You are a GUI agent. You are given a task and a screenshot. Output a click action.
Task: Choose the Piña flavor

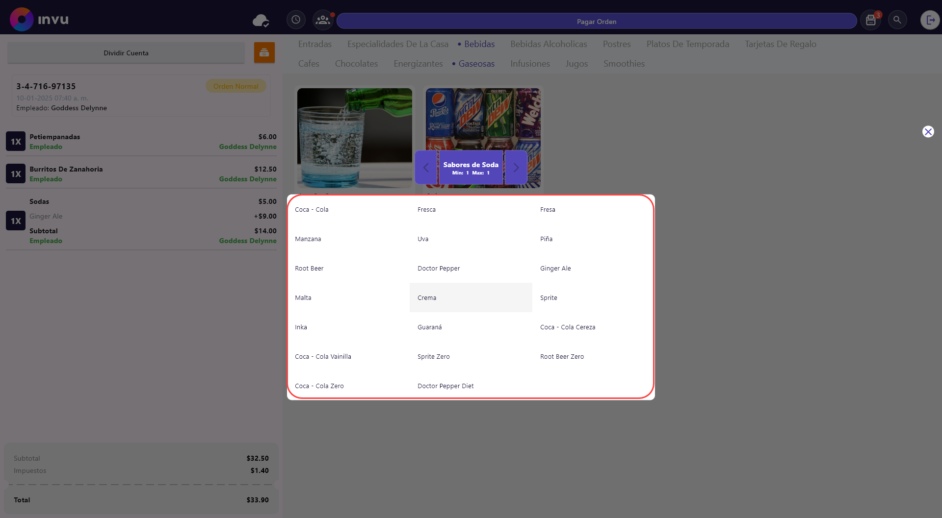tap(593, 239)
